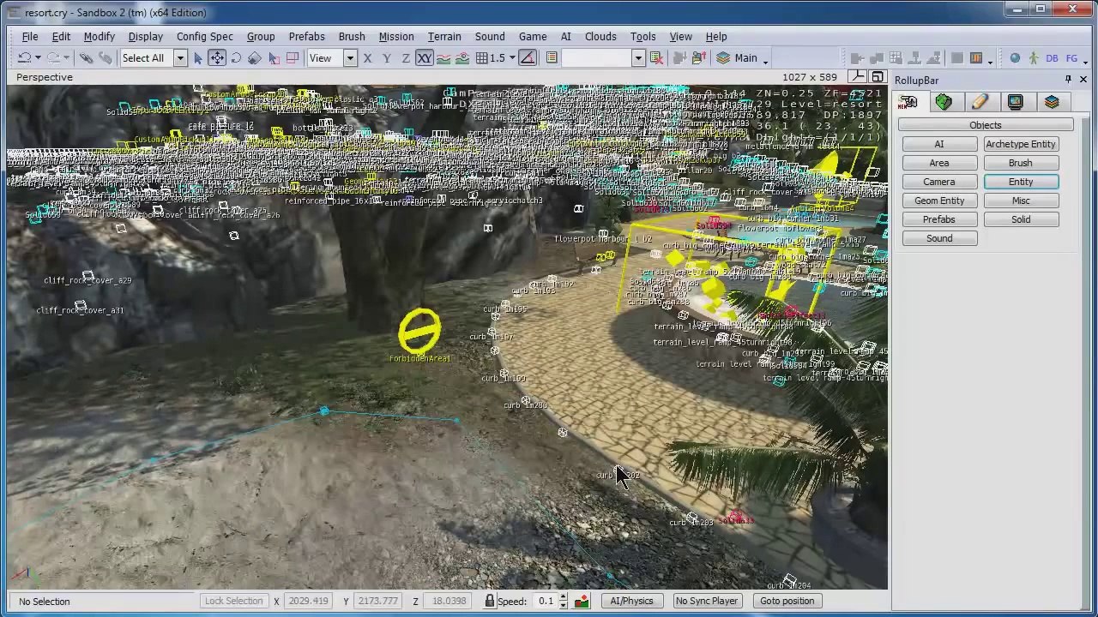Viewport: 1098px width, 617px height.
Task: Click the globe icon in top-right toolbar
Action: point(1015,58)
